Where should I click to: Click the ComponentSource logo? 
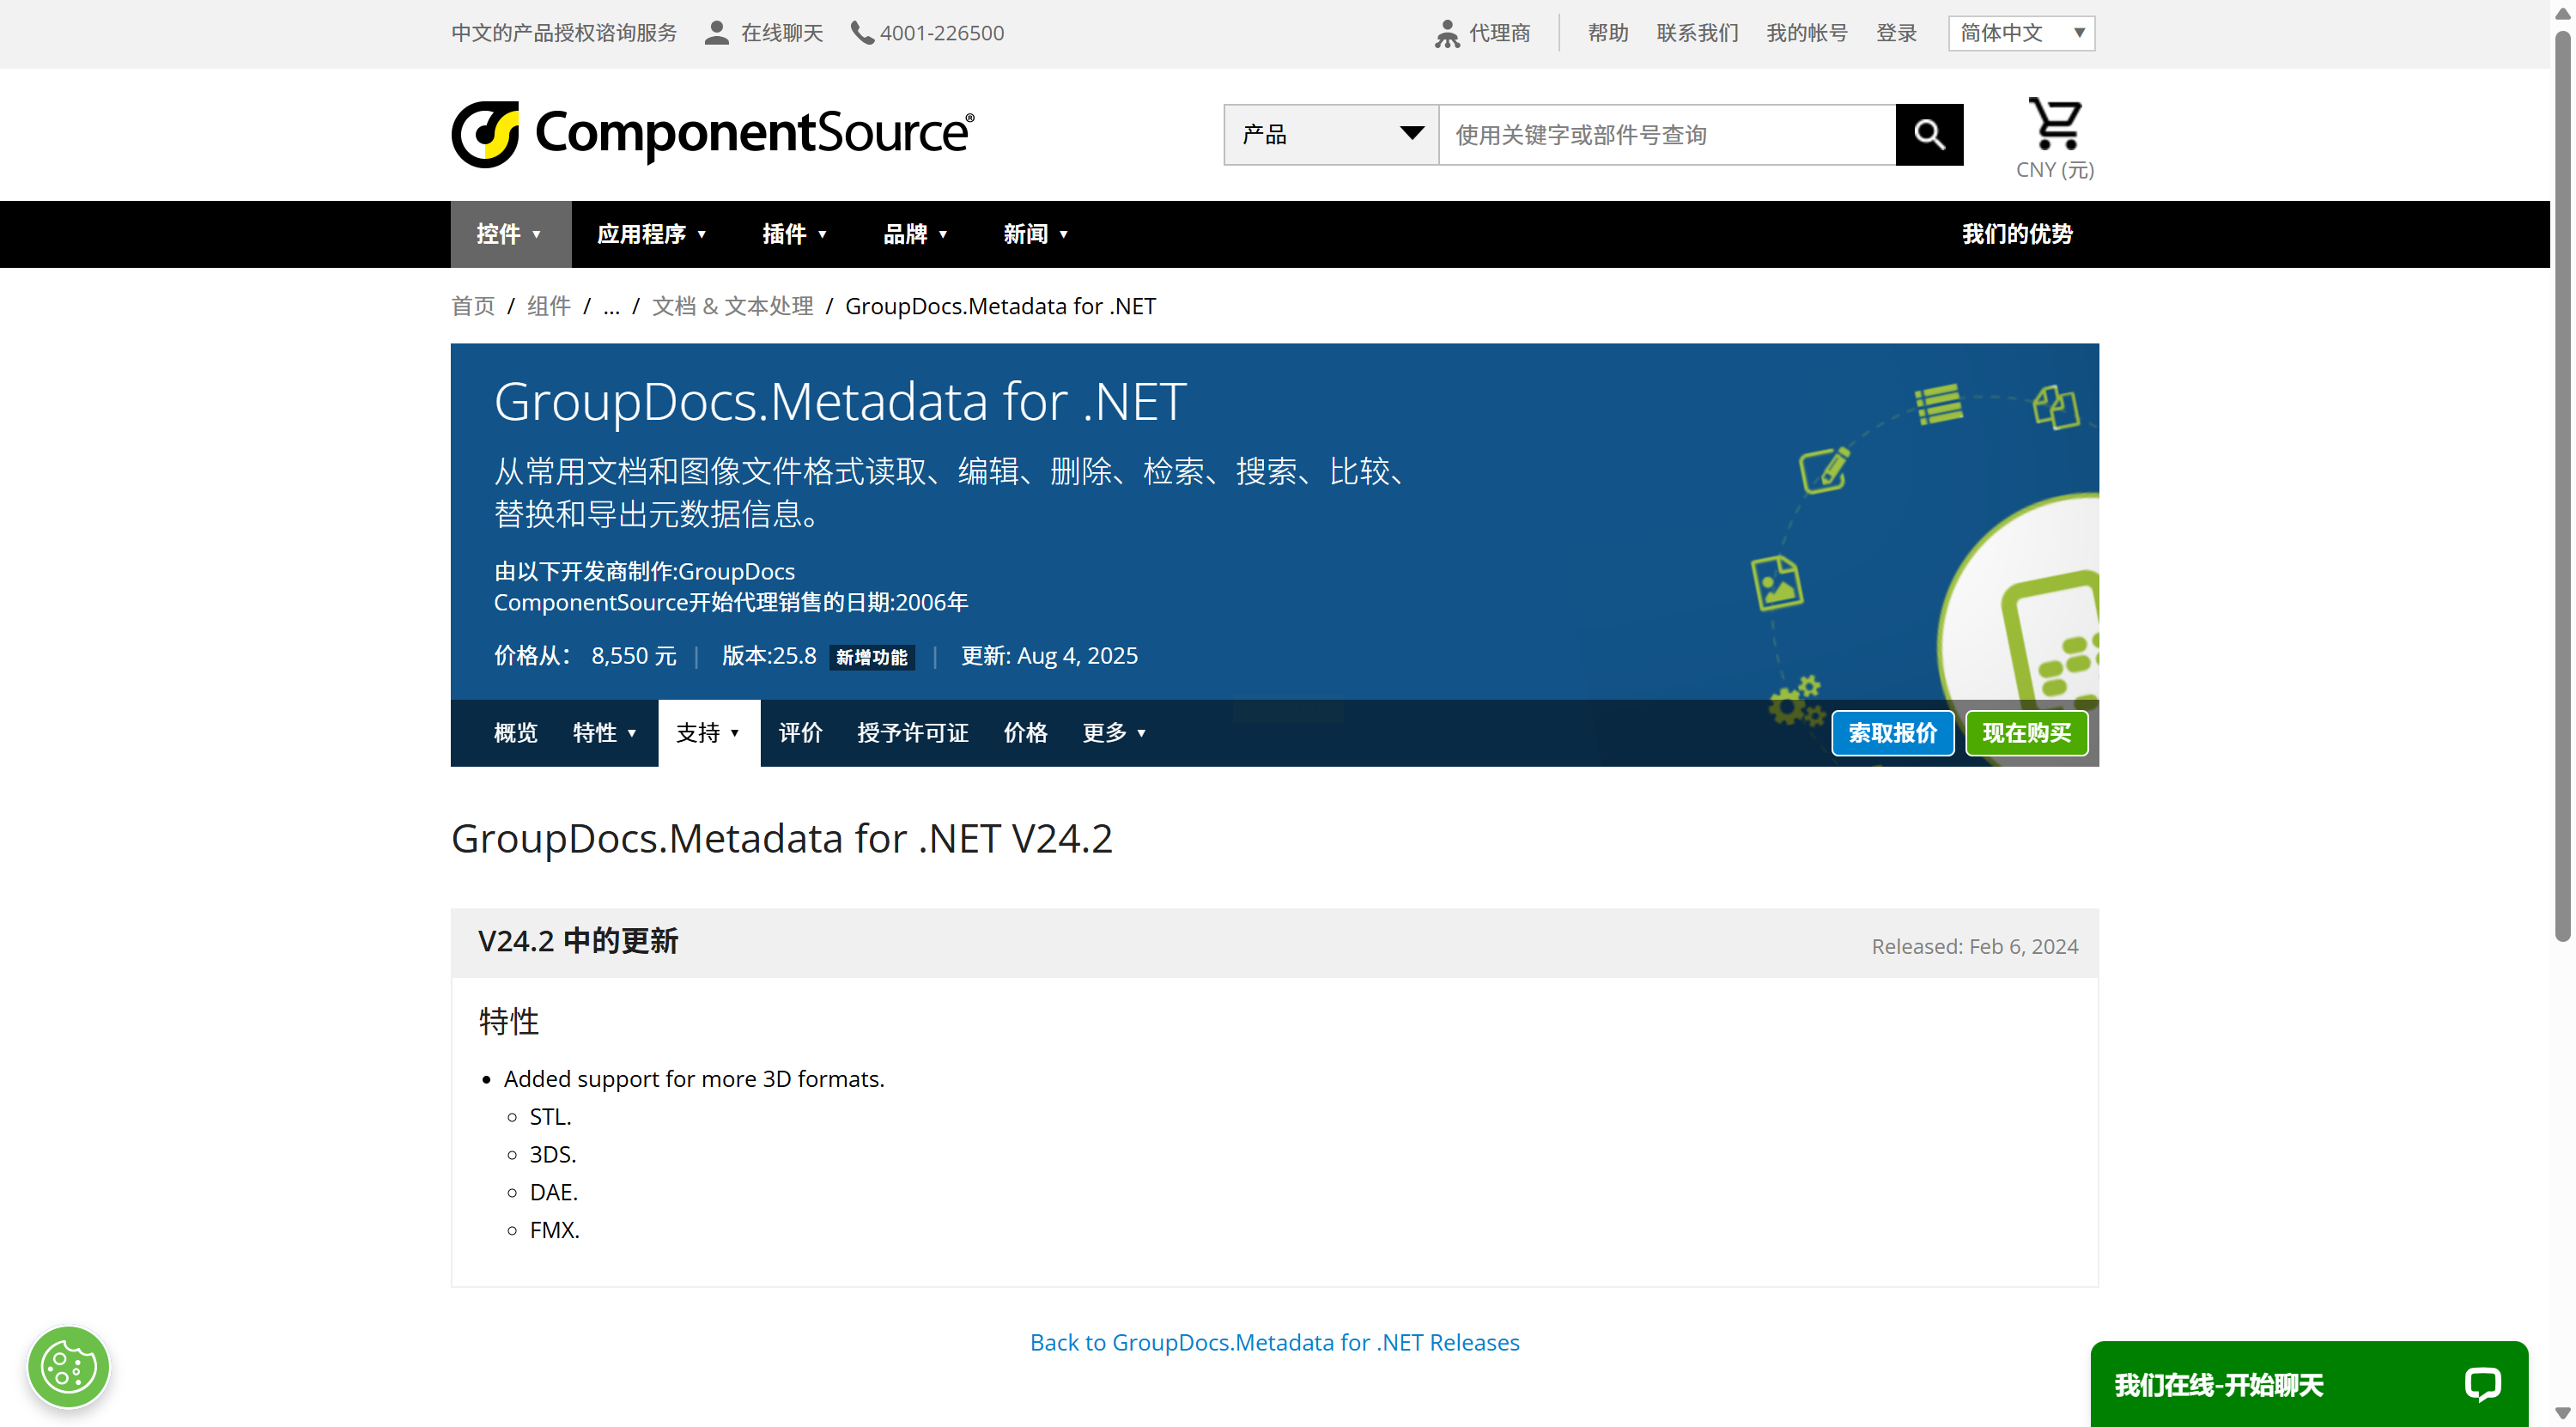[712, 134]
